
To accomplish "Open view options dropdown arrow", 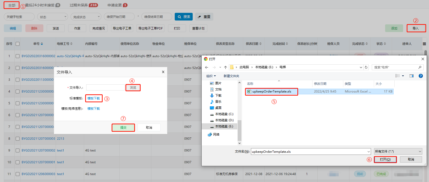I will [x=403, y=76].
